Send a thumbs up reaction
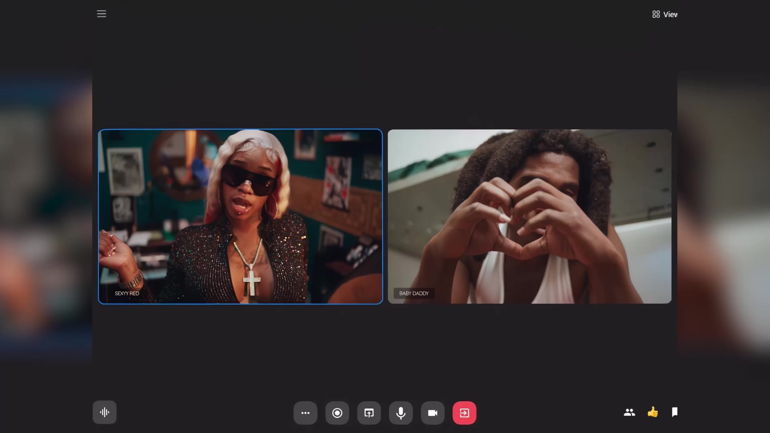 tap(652, 412)
